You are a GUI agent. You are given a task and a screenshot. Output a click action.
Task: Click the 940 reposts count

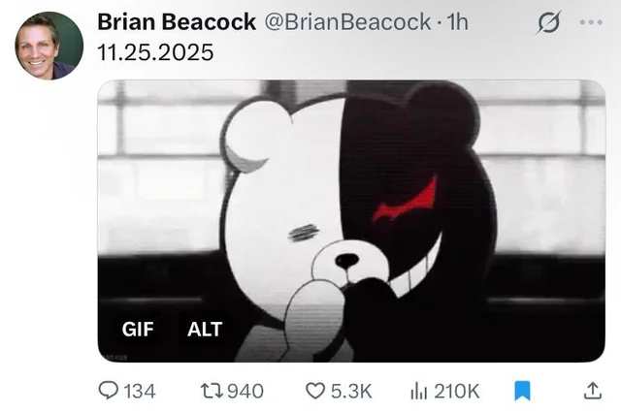[245, 391]
